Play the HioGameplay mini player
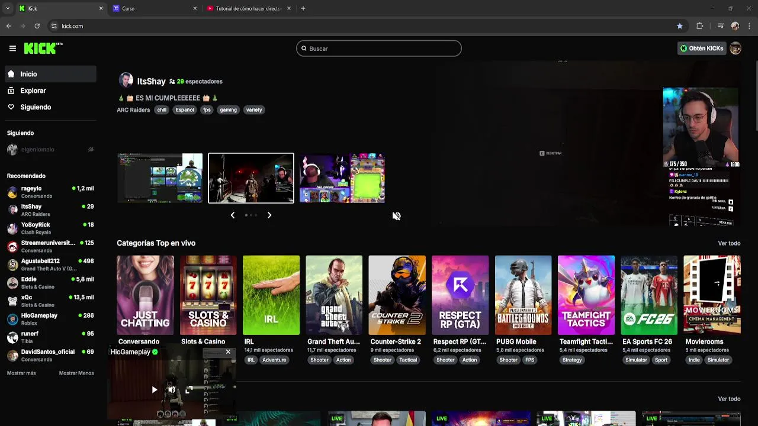The width and height of the screenshot is (758, 426). pos(155,389)
